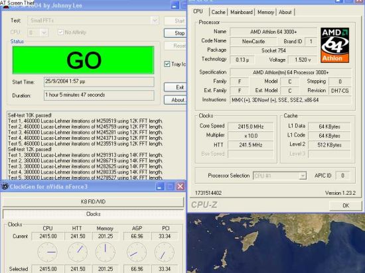Click the Current AGP value 66.96 in ClockGen
This screenshot has width=365, height=273.
(x=137, y=237)
